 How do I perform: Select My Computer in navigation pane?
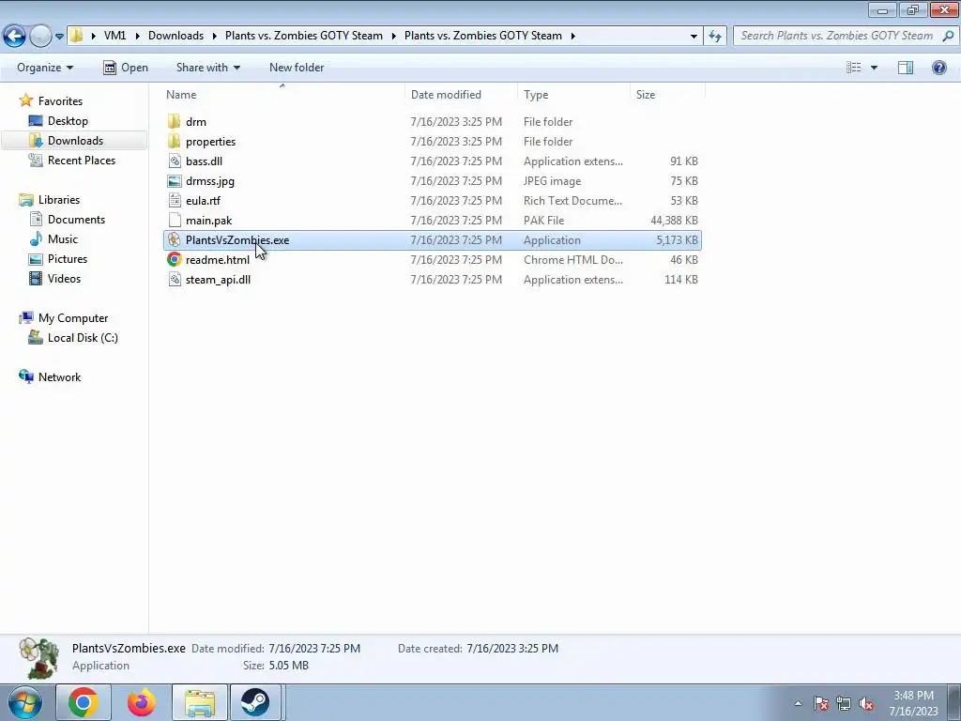click(x=73, y=318)
